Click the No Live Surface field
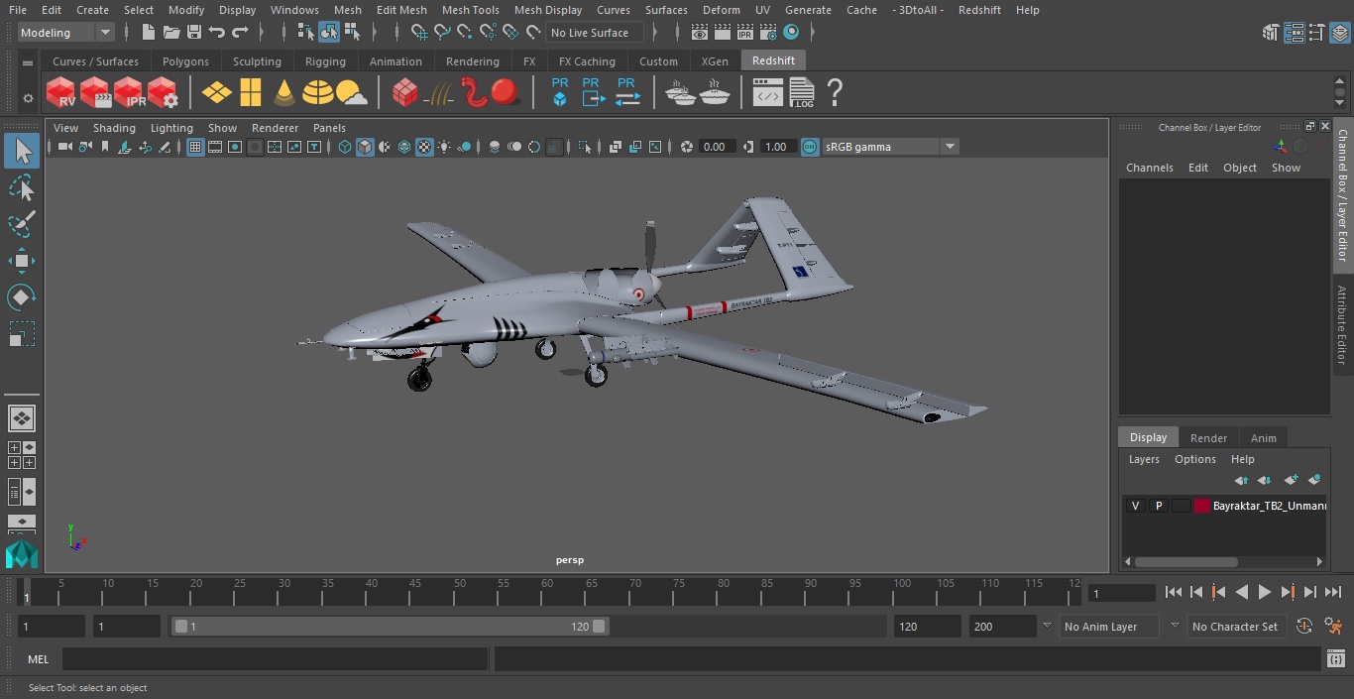The width and height of the screenshot is (1354, 699). click(x=595, y=33)
